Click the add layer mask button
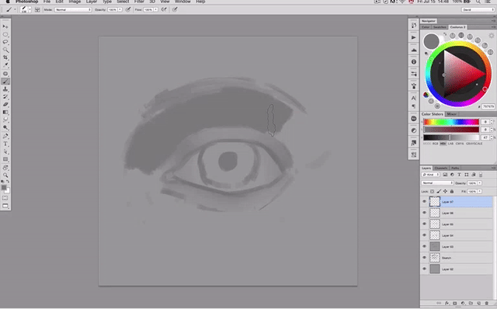This screenshot has height=309, width=497. click(x=454, y=304)
